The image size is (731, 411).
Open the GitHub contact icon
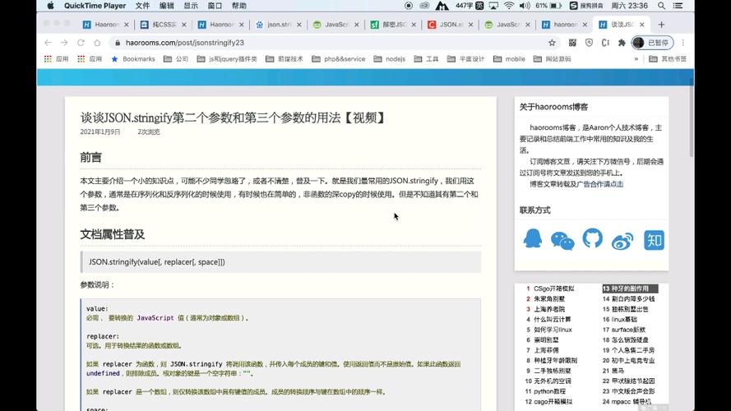click(x=592, y=238)
